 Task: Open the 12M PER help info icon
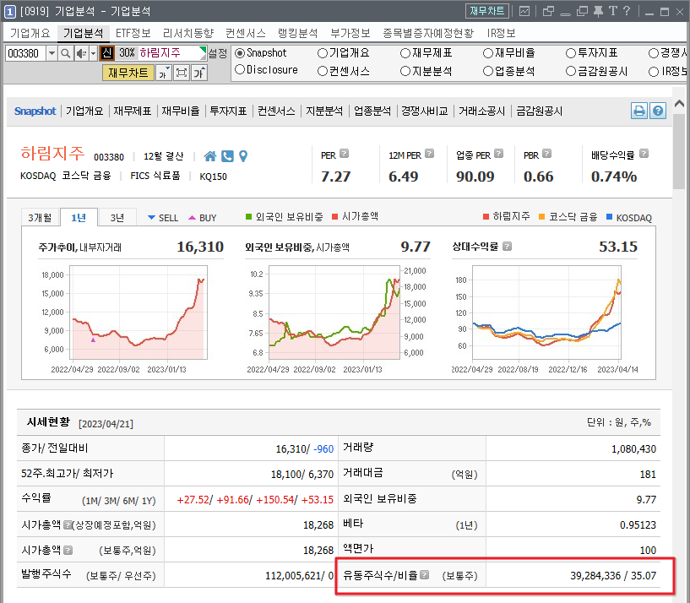[430, 154]
